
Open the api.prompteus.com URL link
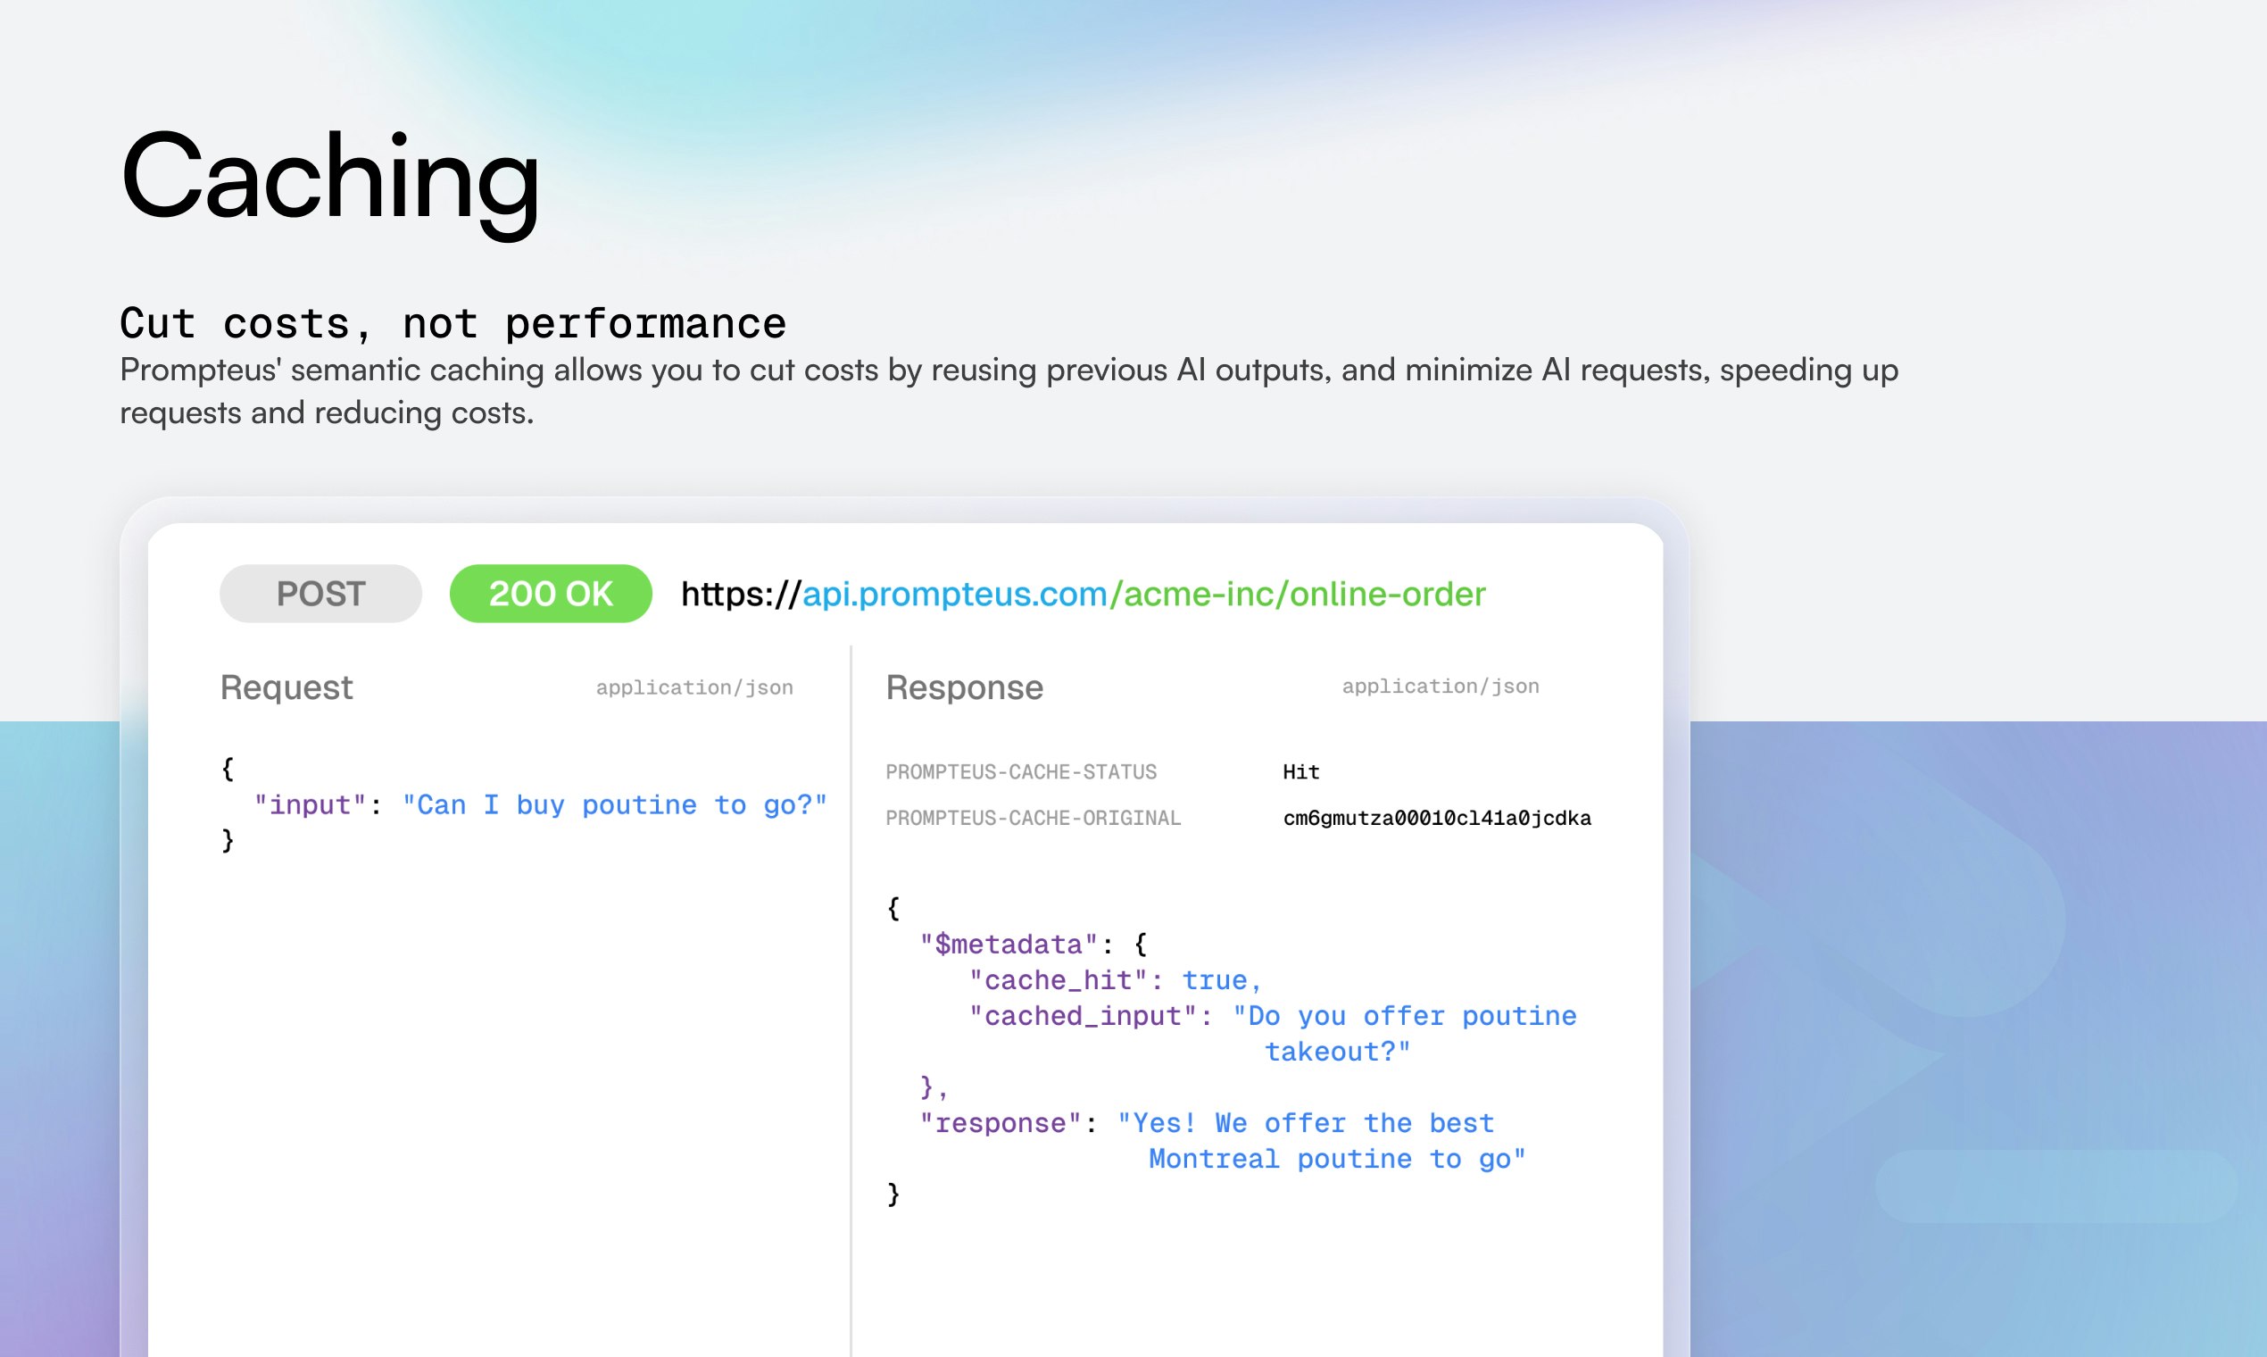954,595
